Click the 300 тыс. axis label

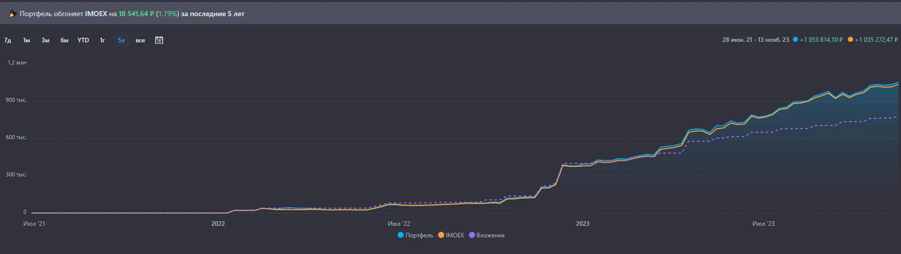[17, 175]
